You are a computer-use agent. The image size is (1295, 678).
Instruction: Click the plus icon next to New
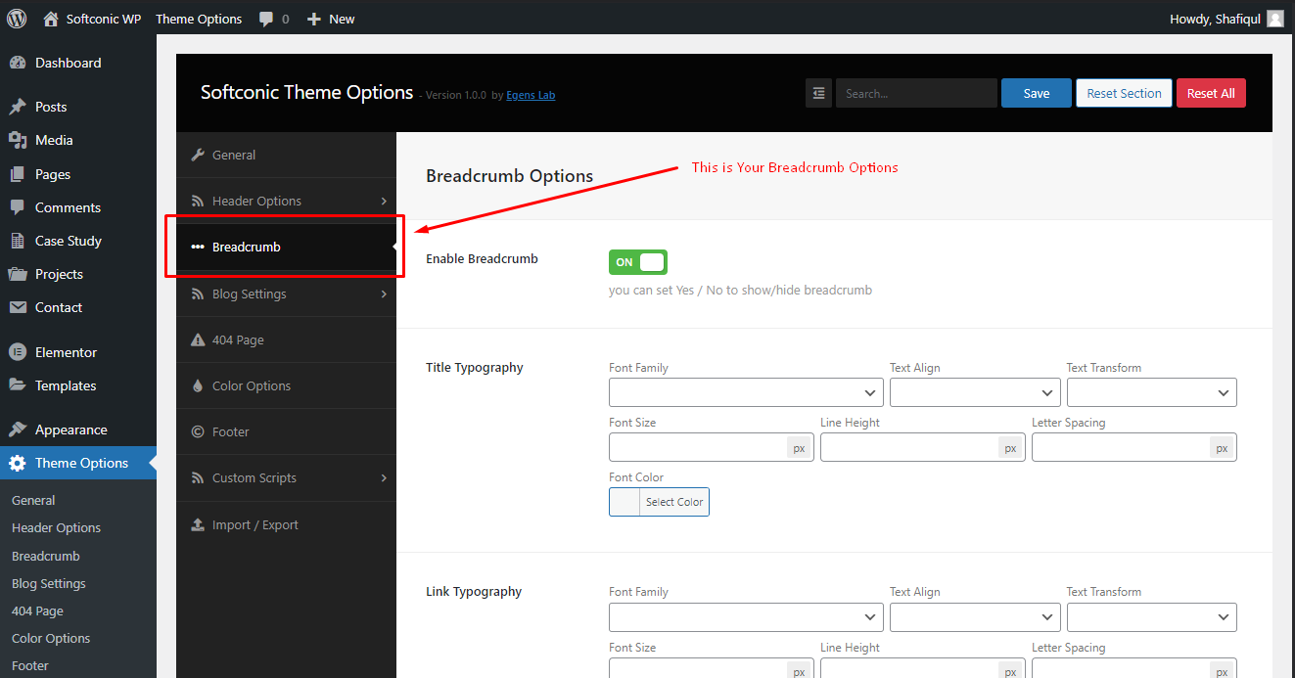(314, 19)
